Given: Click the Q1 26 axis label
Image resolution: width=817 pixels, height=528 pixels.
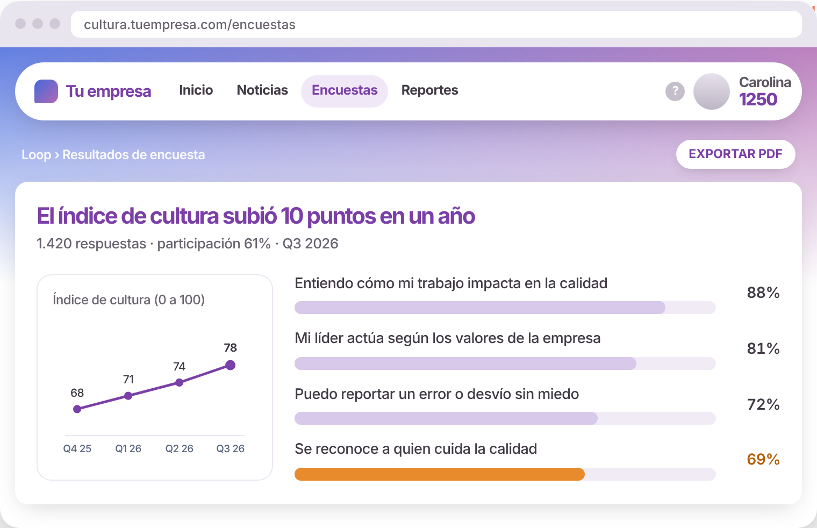Looking at the screenshot, I should coord(128,448).
